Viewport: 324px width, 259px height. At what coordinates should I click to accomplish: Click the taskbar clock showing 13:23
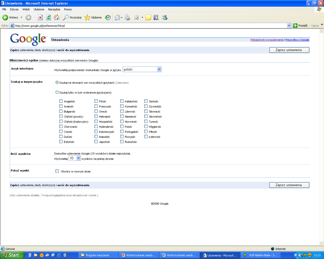pos(317,255)
